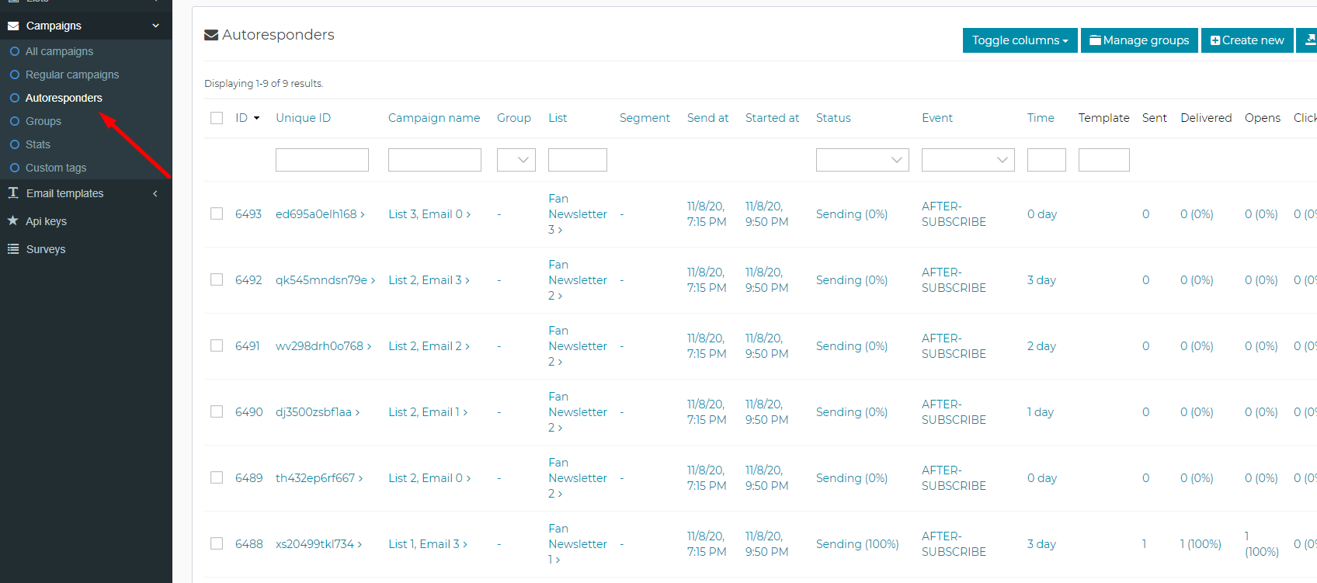
Task: Click the Create new button
Action: (x=1247, y=40)
